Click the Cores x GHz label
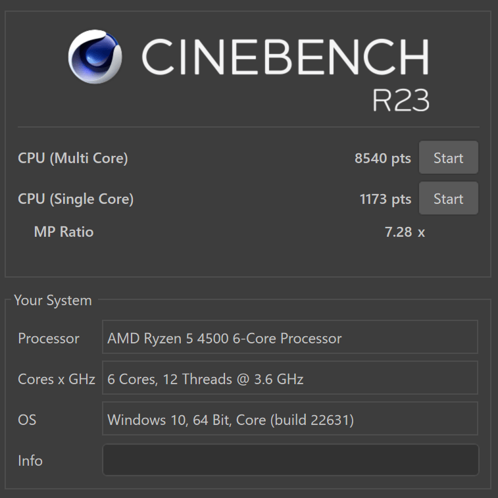The image size is (498, 498). [x=57, y=379]
